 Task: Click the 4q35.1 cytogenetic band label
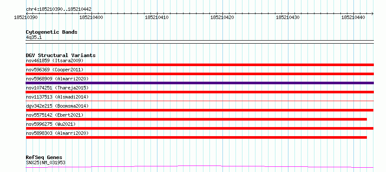(34, 37)
